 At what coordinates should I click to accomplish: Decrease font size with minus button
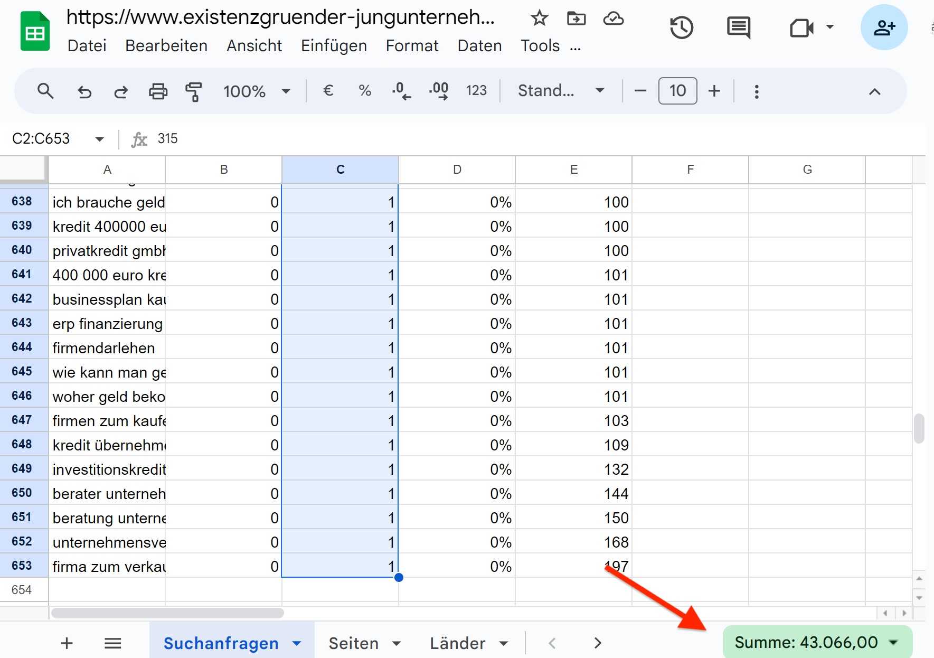coord(640,91)
